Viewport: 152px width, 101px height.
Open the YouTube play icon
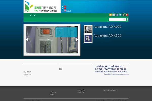tap(127, 15)
